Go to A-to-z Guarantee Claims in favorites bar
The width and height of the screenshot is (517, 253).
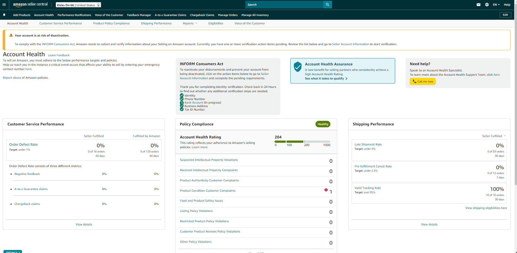pyautogui.click(x=170, y=15)
